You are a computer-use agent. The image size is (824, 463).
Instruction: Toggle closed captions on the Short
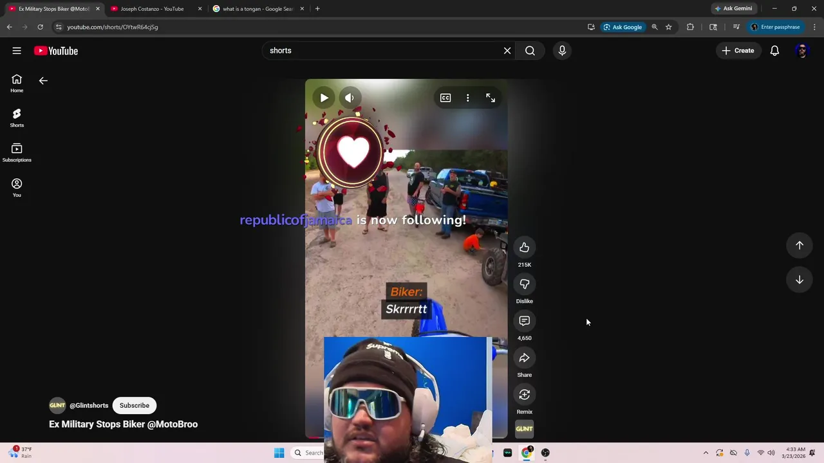(x=445, y=98)
